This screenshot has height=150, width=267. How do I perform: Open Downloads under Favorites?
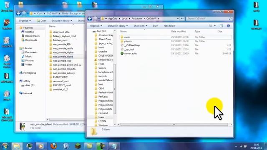[31, 40]
